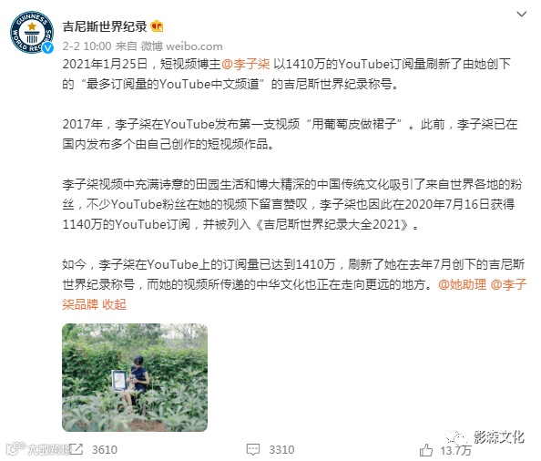
Task: Open the attached photo of woman in field
Action: pyautogui.click(x=135, y=377)
